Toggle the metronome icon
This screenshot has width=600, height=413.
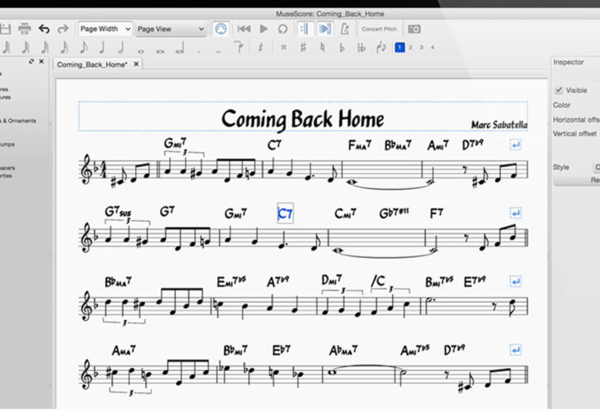tap(345, 29)
